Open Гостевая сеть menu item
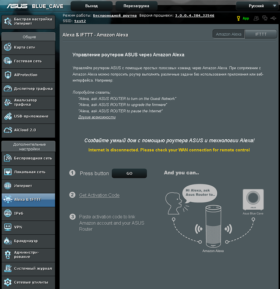The image size is (280, 289). [x=28, y=61]
